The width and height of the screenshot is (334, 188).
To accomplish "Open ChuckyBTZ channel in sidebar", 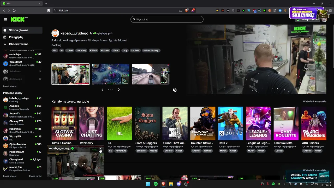I will click(x=22, y=123).
